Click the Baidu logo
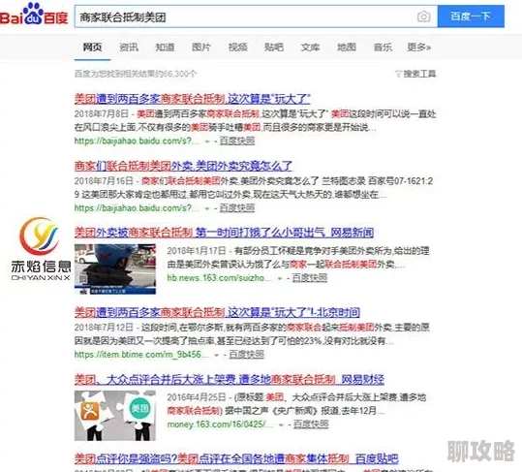522x472 pixels. (x=34, y=14)
